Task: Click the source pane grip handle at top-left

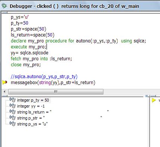Action: click(5, 12)
